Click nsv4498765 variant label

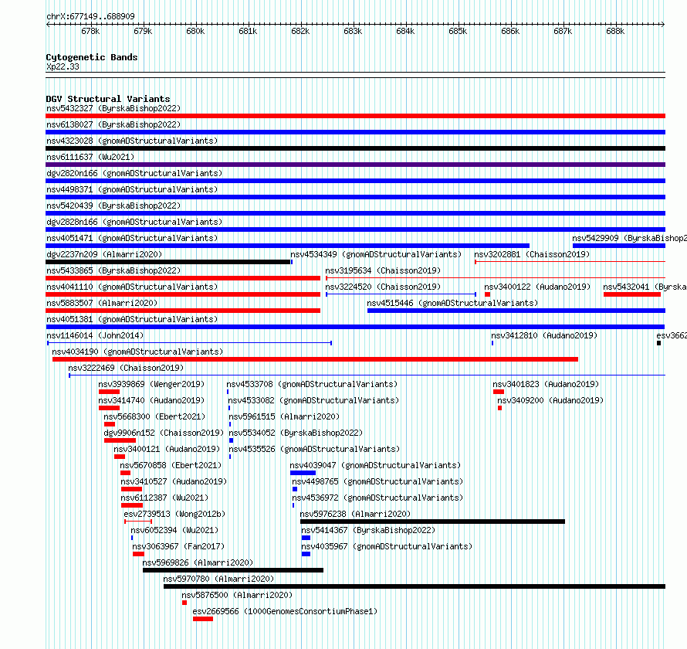click(377, 481)
